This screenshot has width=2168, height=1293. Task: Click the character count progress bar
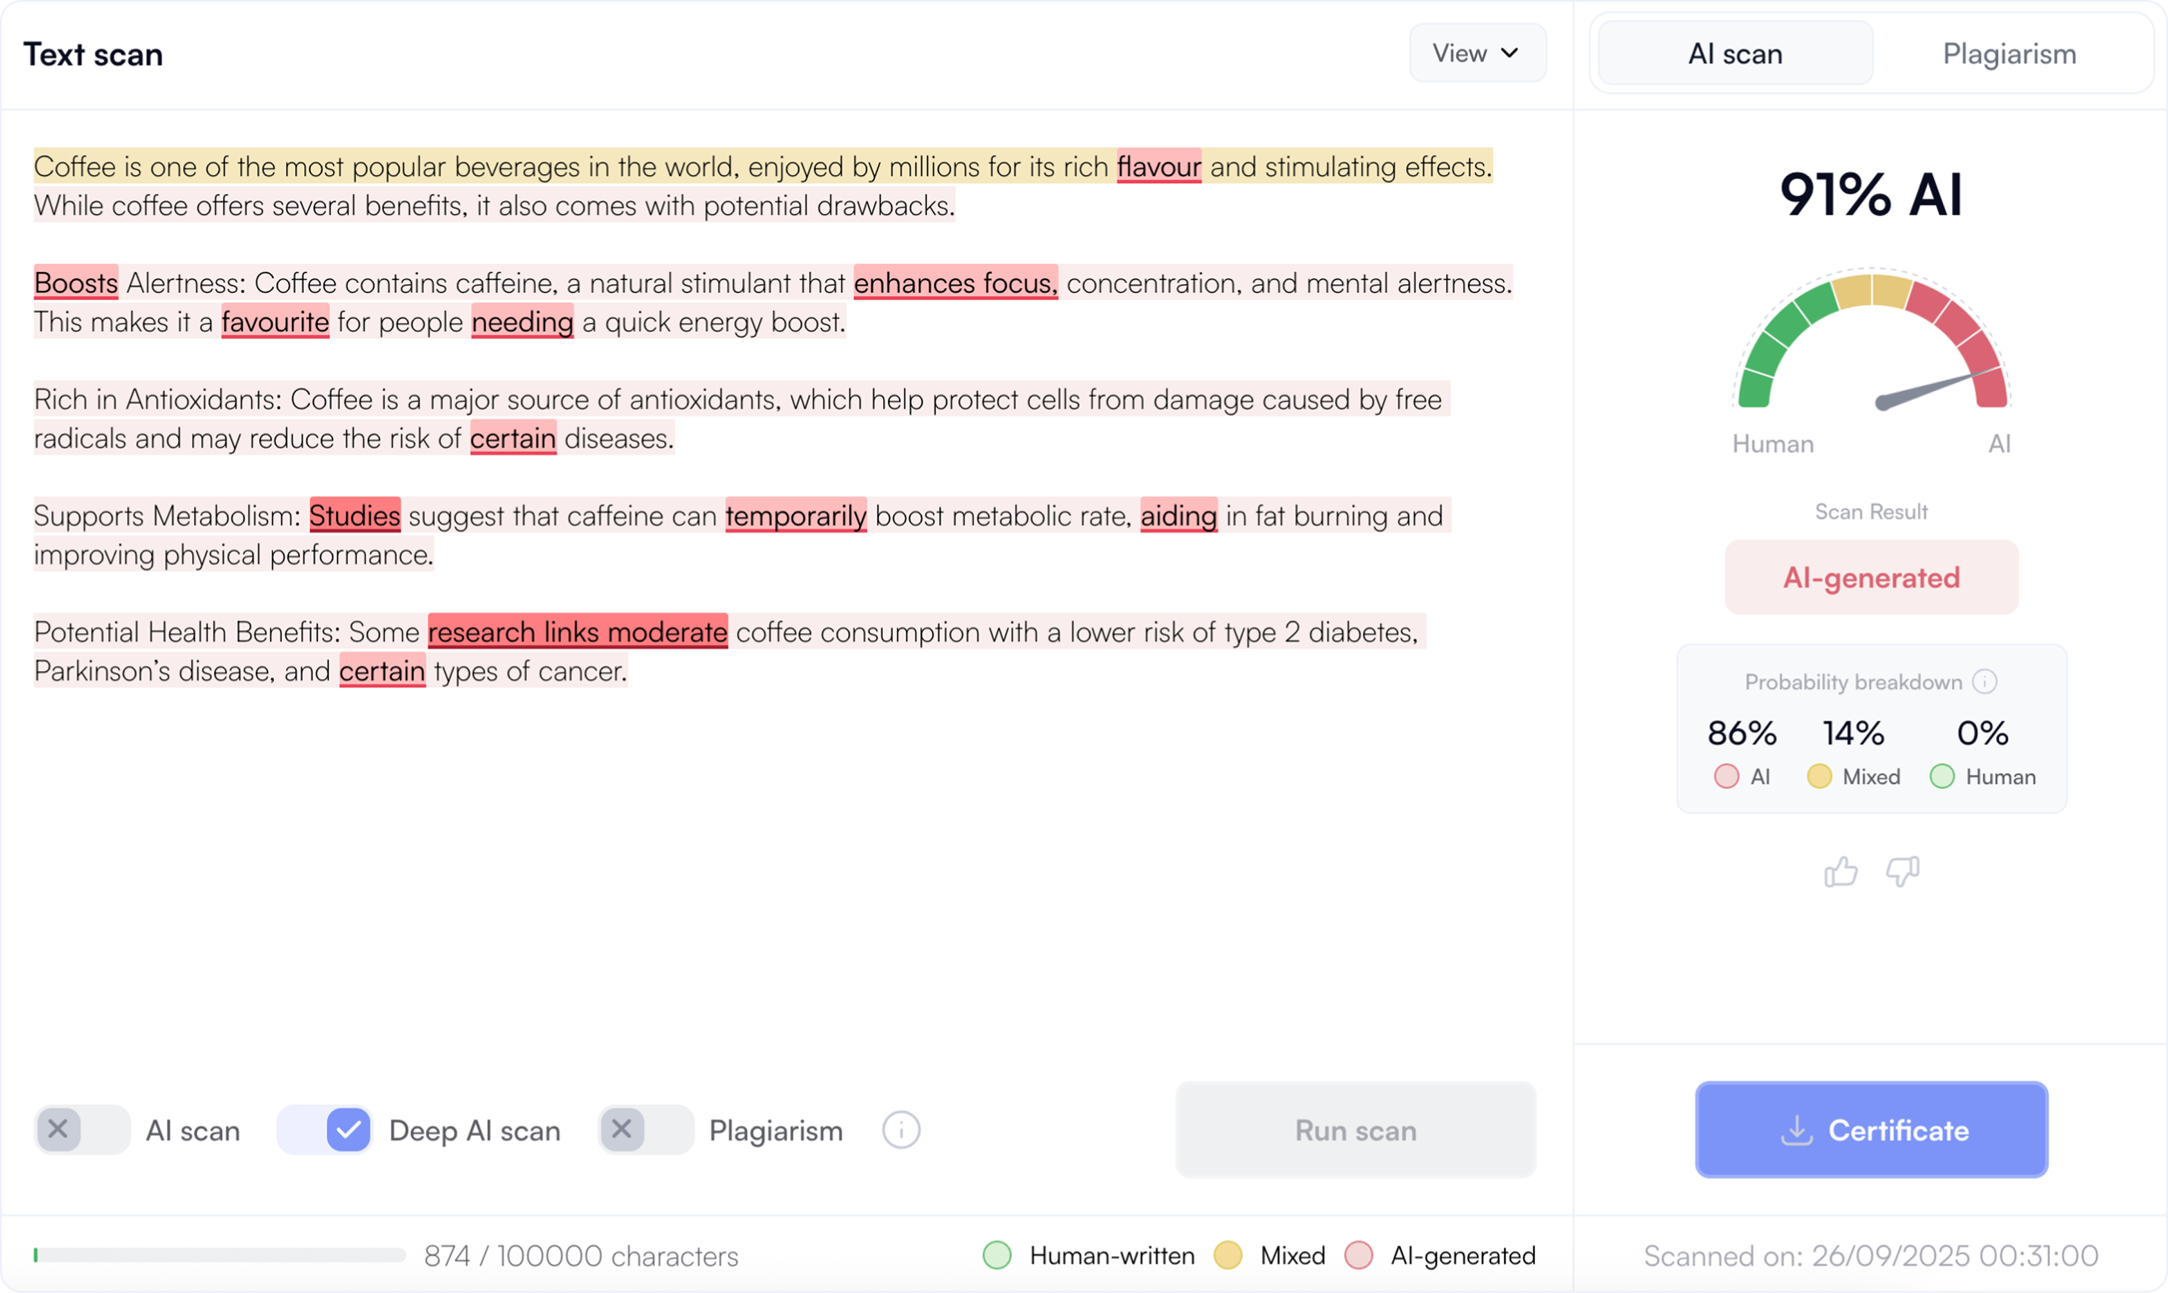[x=219, y=1256]
